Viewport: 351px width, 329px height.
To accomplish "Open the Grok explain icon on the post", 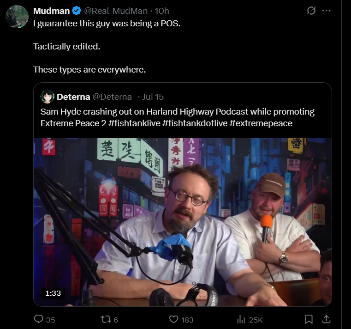I will [x=311, y=10].
